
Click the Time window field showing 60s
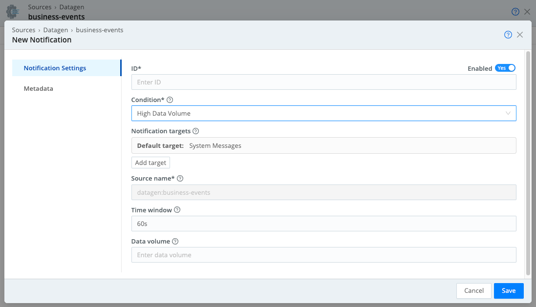323,224
